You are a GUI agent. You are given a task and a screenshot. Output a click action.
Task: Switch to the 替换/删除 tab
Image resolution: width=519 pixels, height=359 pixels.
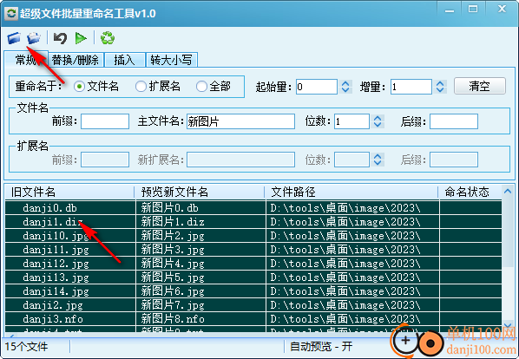tap(76, 60)
